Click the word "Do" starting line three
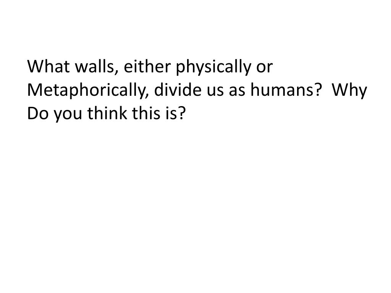The height and width of the screenshot is (293, 391). pyautogui.click(x=38, y=113)
